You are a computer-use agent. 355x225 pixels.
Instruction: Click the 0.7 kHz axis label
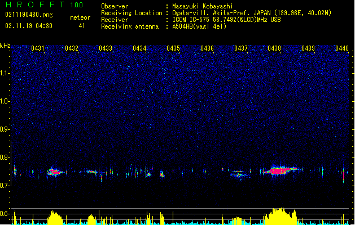click(x=5, y=186)
